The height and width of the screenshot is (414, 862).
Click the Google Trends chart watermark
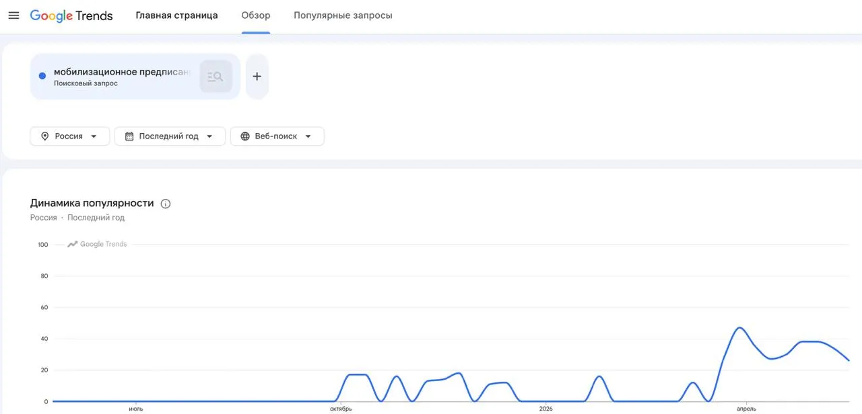tap(97, 244)
